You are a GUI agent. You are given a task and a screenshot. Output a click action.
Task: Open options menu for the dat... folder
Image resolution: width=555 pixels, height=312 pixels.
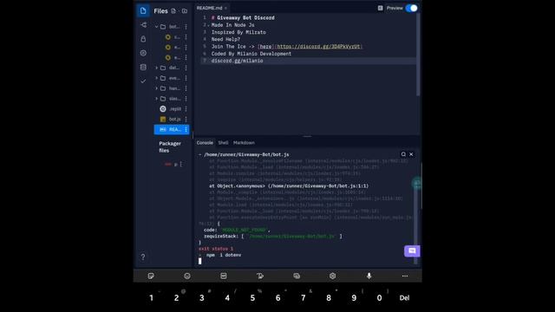tap(186, 68)
